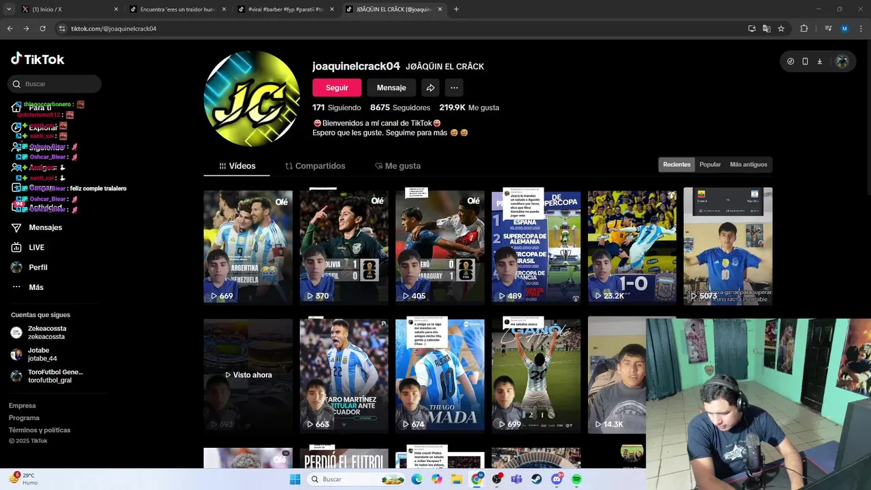Image resolution: width=871 pixels, height=490 pixels.
Task: Switch to the Compartidos tab
Action: [x=315, y=166]
